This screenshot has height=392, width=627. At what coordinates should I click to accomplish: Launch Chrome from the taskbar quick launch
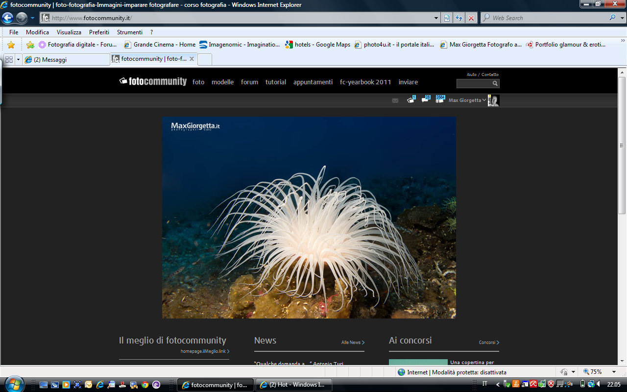pos(145,385)
